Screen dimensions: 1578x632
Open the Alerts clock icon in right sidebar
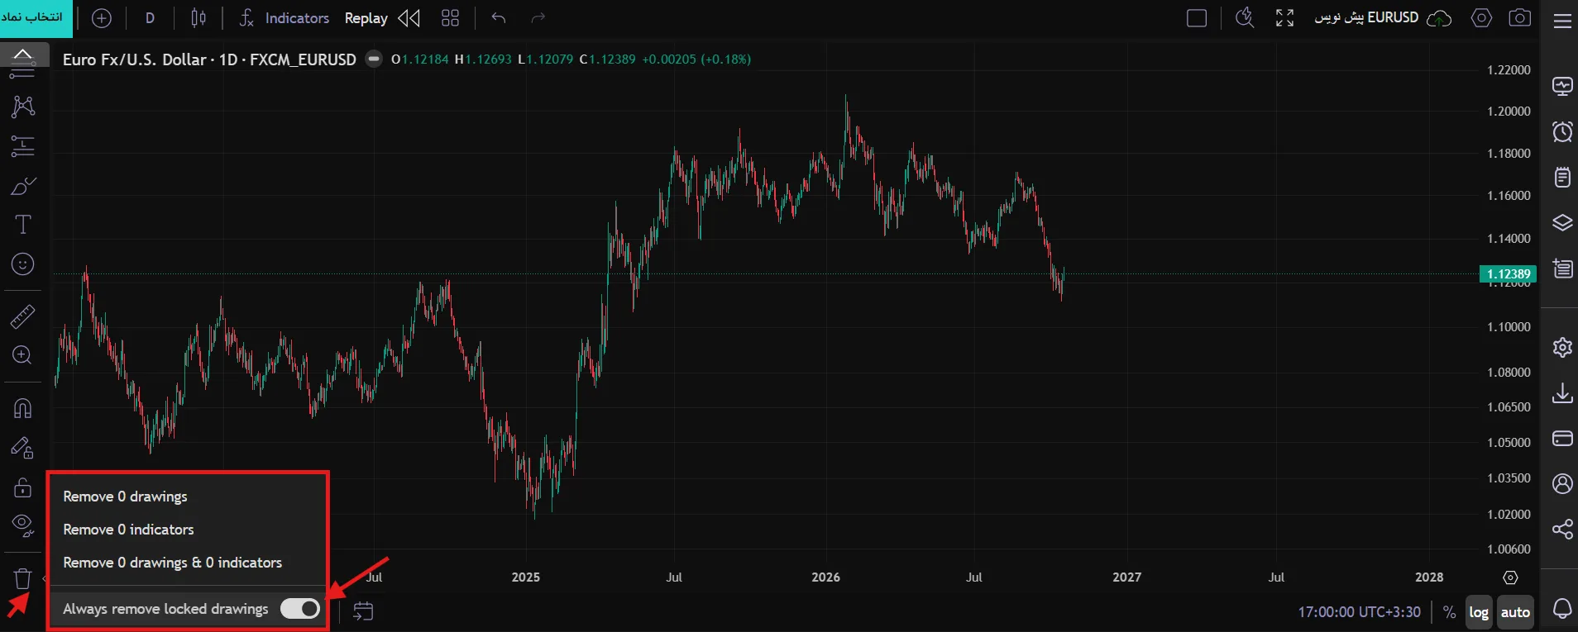pyautogui.click(x=1562, y=131)
